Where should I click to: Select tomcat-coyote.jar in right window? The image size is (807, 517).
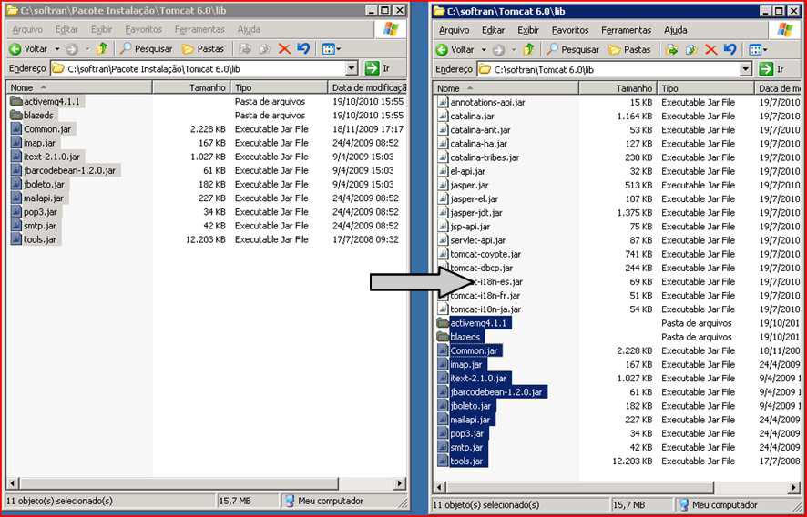point(479,254)
